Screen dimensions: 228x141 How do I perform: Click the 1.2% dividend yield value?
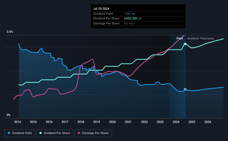(x=127, y=14)
